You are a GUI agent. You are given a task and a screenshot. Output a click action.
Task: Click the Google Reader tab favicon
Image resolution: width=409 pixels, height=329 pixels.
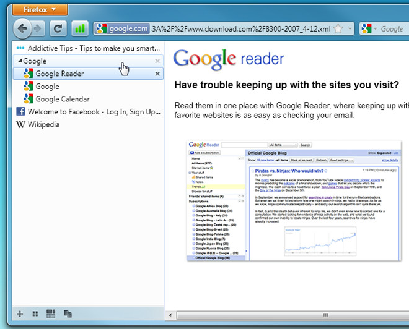pyautogui.click(x=28, y=74)
